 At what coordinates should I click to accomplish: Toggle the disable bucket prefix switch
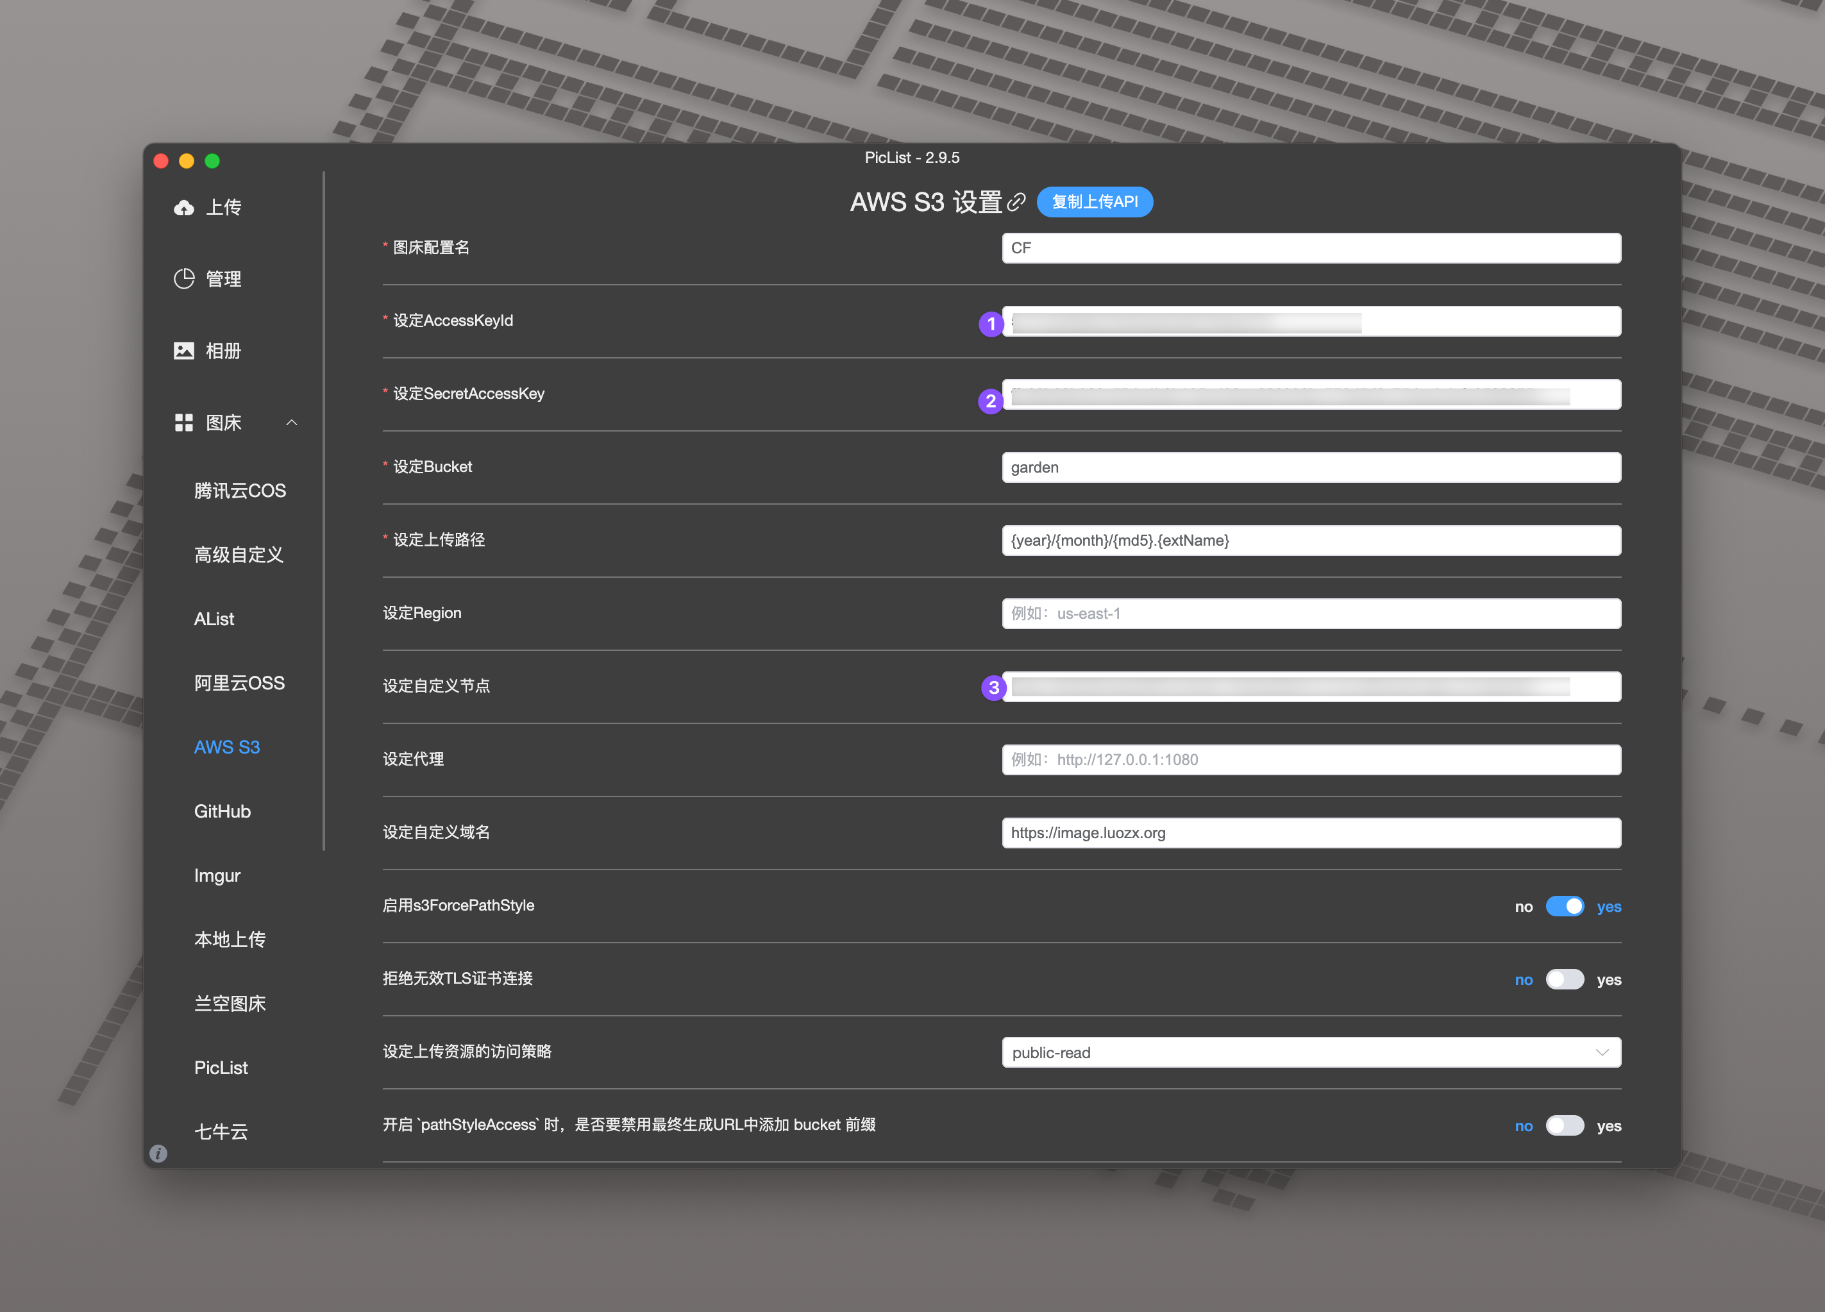1564,1125
